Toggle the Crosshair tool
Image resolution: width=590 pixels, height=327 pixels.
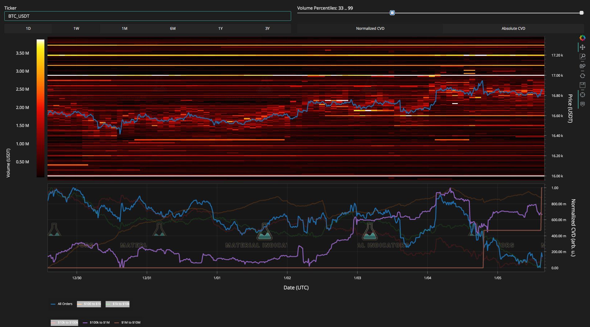coord(583,95)
